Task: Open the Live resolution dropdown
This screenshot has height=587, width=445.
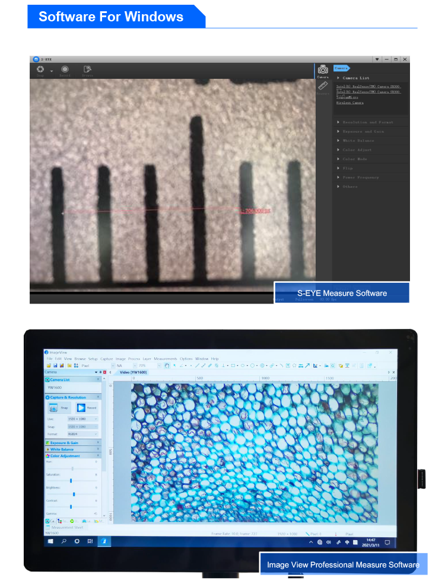Action: point(83,419)
